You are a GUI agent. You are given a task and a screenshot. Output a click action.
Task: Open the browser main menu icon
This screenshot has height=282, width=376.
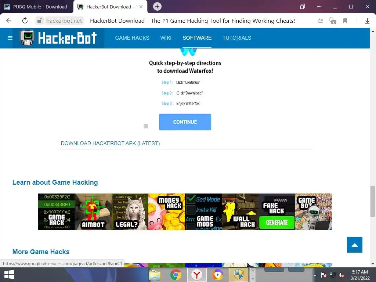[319, 7]
